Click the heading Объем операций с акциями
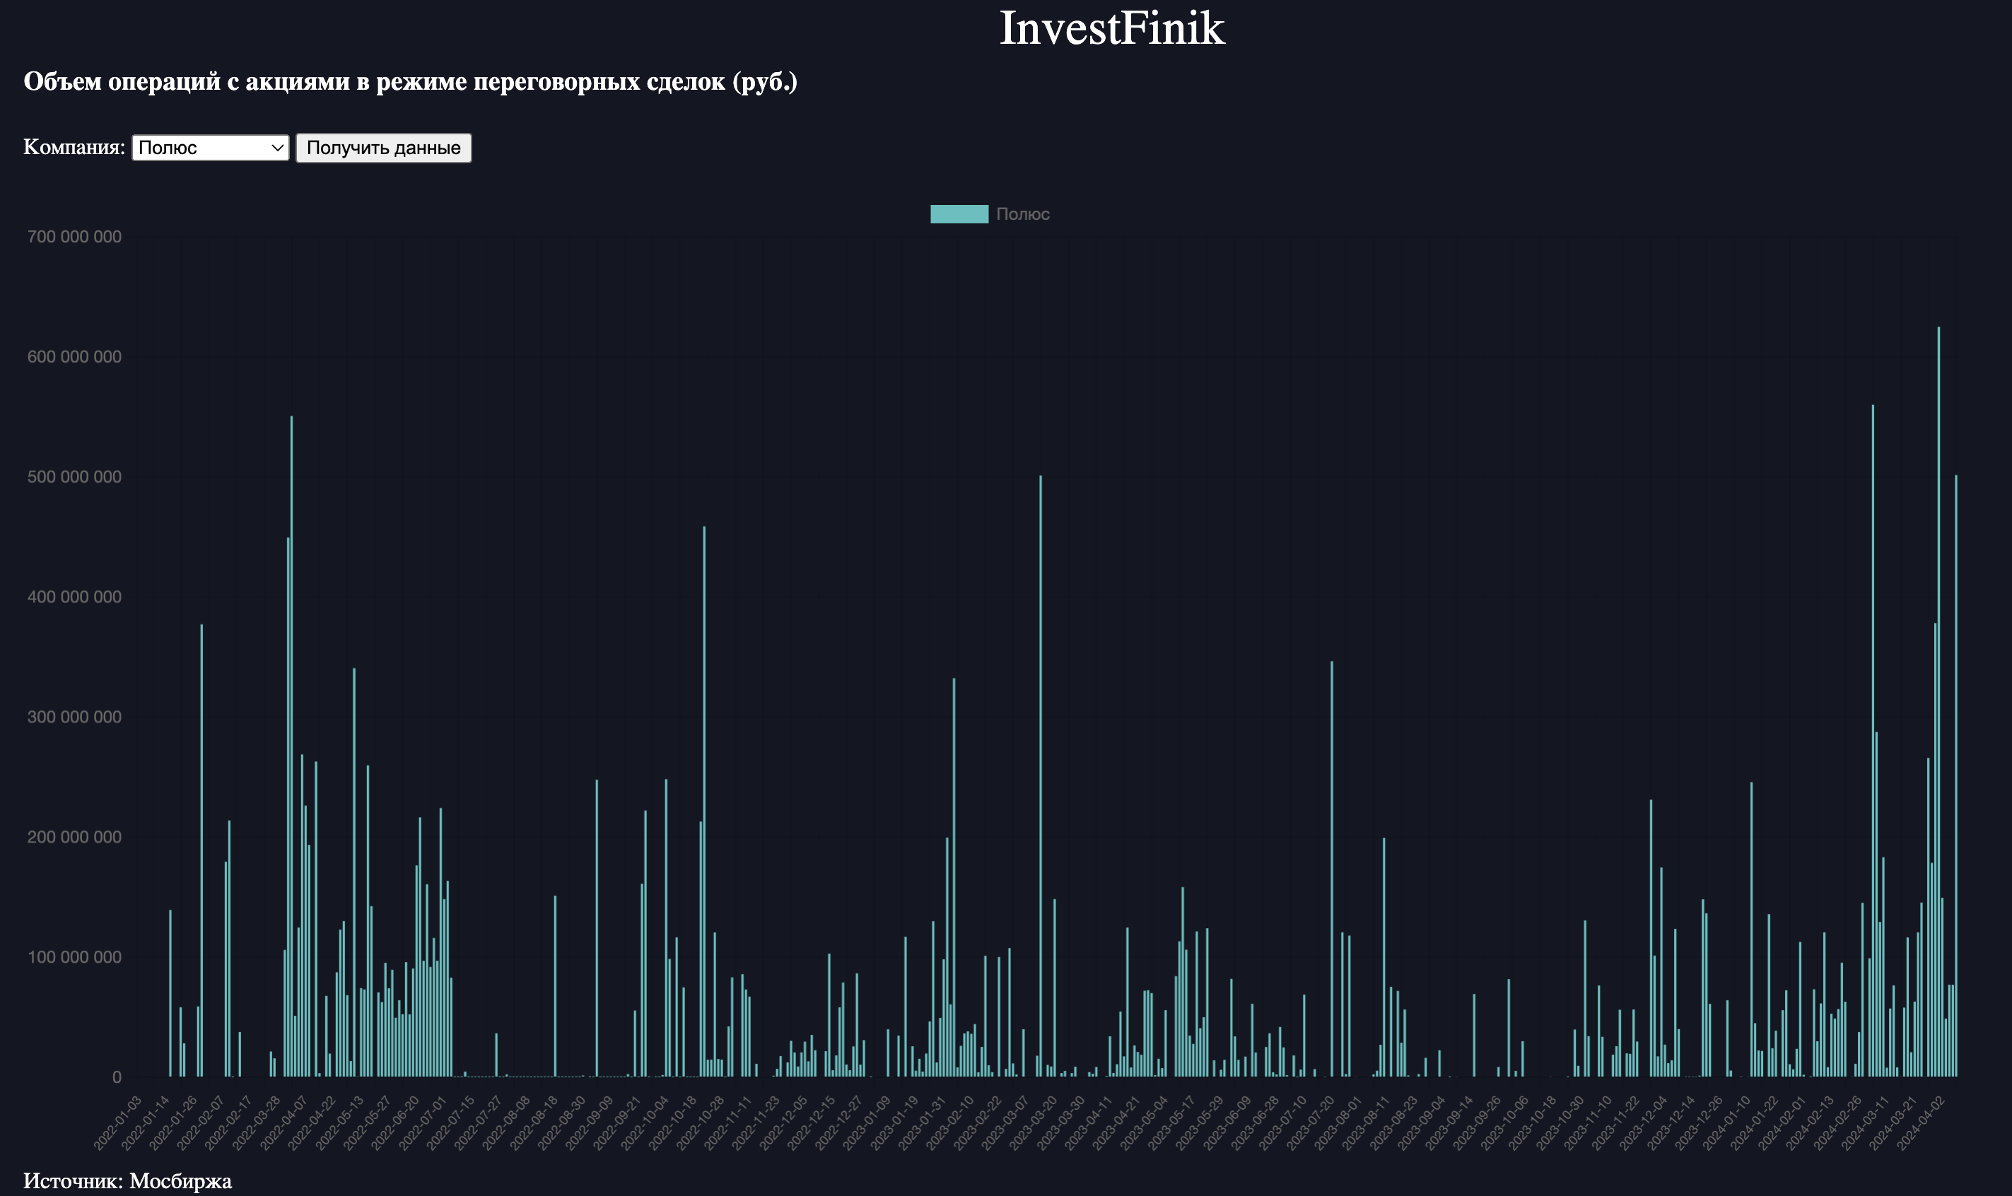 click(x=410, y=81)
